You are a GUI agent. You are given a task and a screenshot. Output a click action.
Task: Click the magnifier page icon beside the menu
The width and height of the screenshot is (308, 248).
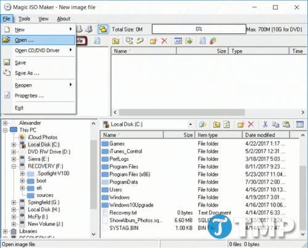click(97, 41)
